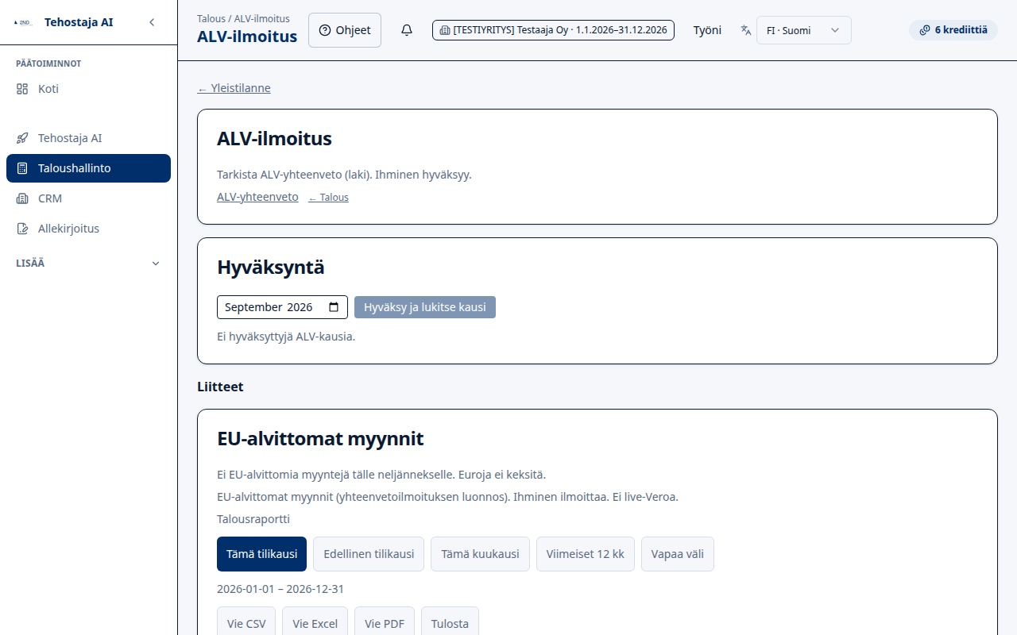Click the Ohjeet help button

click(345, 30)
